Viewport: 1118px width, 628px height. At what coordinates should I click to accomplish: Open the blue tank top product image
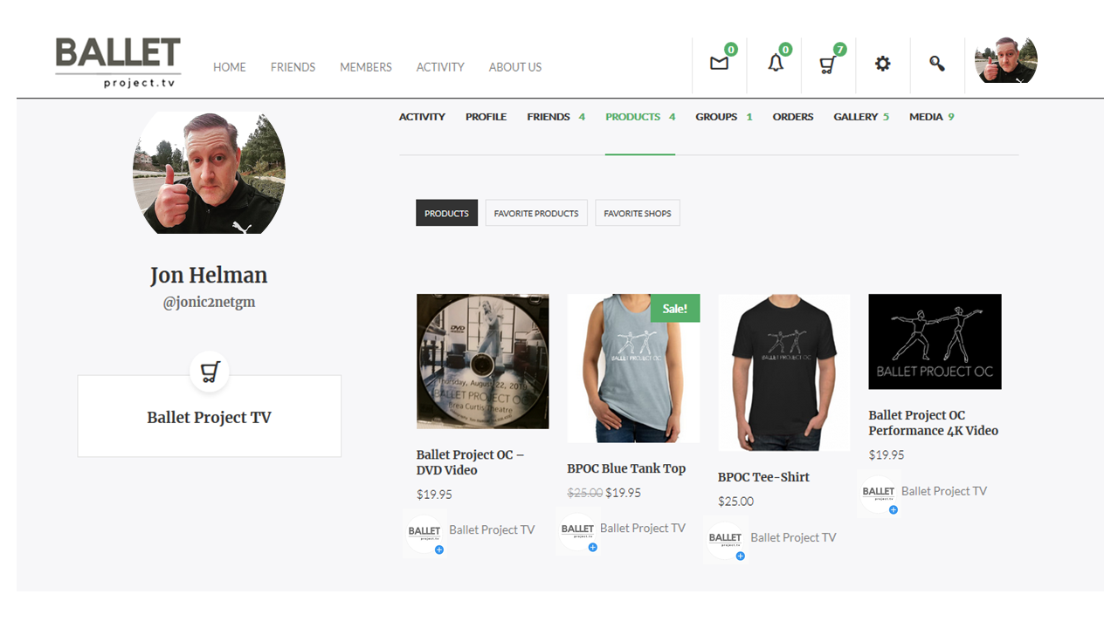point(633,368)
